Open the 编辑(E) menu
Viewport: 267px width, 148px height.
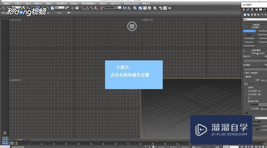point(7,3)
